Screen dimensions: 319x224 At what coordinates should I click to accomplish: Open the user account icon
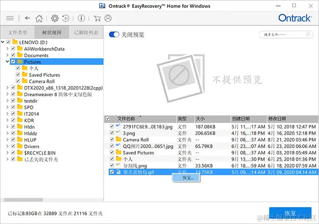coord(108,18)
